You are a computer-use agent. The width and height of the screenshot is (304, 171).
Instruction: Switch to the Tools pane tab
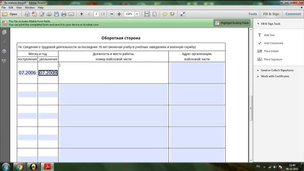point(252,14)
